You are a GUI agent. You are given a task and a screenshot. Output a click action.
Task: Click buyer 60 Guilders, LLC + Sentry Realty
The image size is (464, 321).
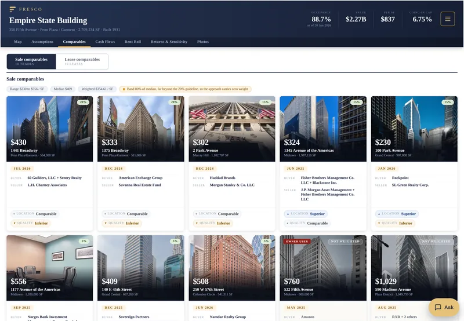55,178
